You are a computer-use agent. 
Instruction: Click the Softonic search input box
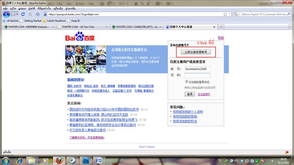point(263,14)
